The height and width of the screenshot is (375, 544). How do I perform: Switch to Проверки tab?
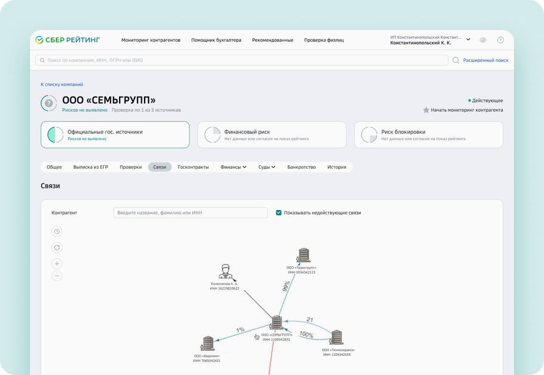pos(130,167)
